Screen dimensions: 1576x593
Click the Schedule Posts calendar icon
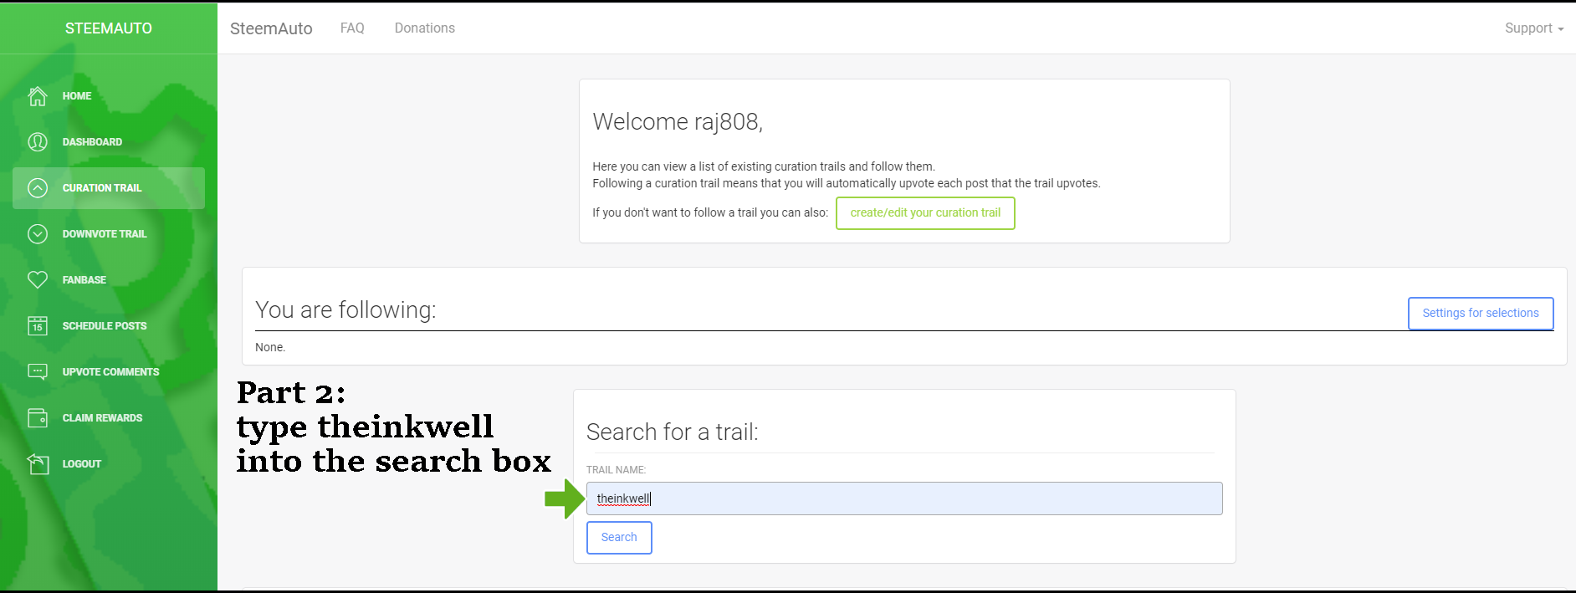click(x=38, y=326)
